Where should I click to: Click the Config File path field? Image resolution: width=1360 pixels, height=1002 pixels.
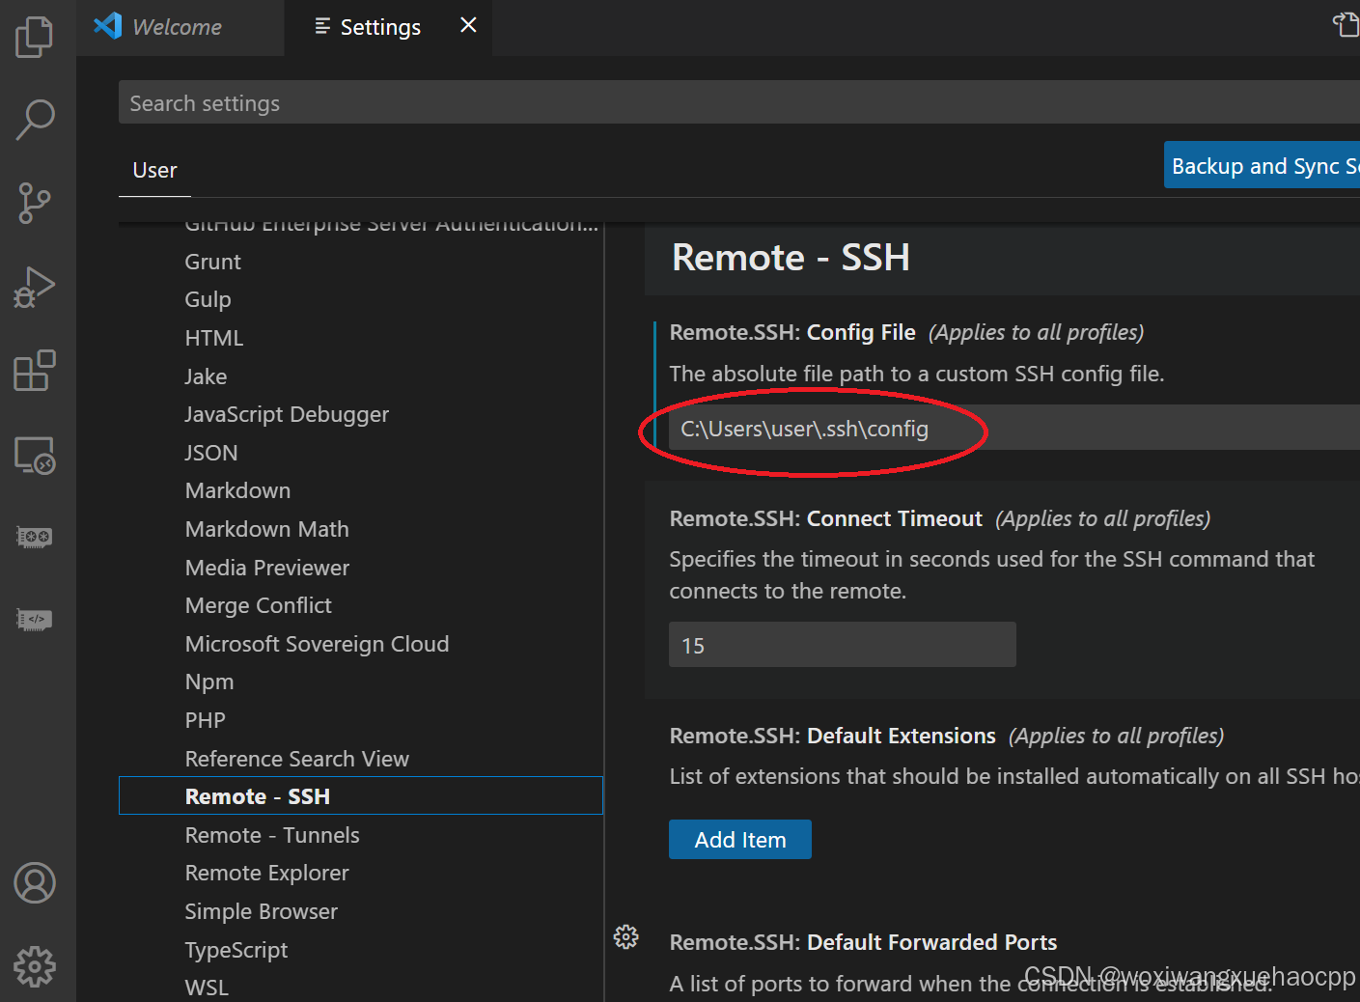(1014, 429)
